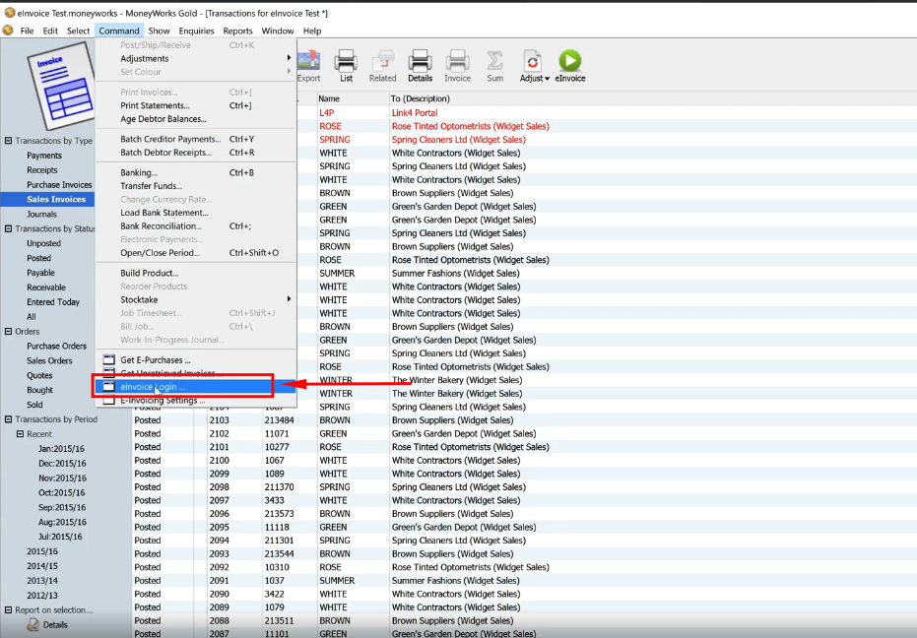This screenshot has height=638, width=917.
Task: Open the Window menu
Action: point(277,31)
